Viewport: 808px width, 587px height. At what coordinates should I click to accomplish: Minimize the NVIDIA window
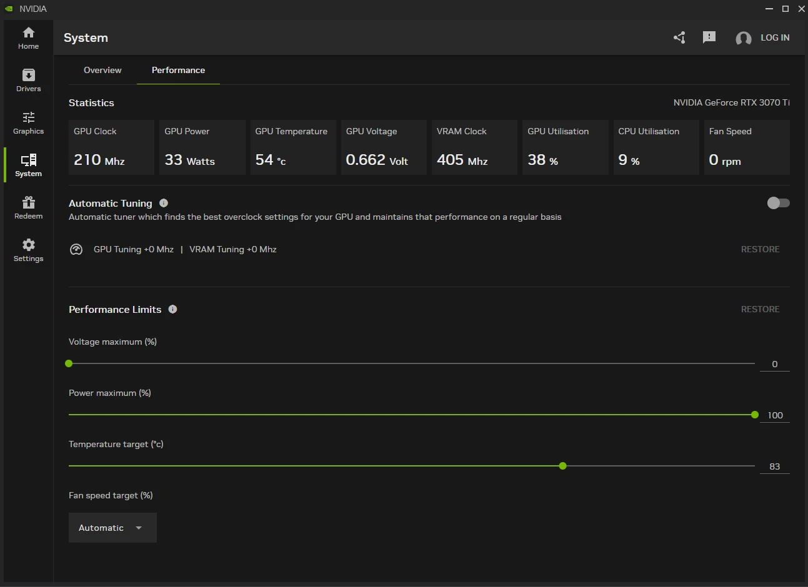point(769,9)
